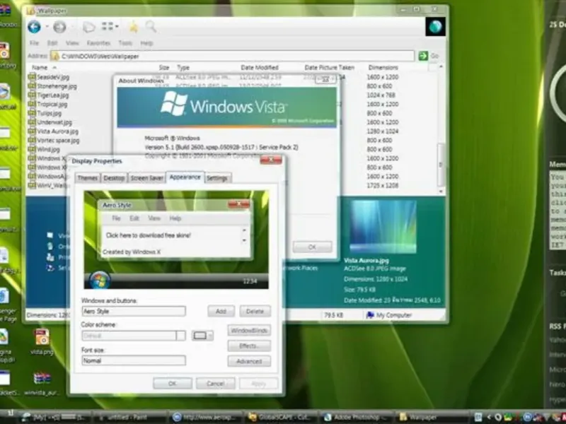
Task: Click the Explorer scrollbar up arrow
Action: 441,67
